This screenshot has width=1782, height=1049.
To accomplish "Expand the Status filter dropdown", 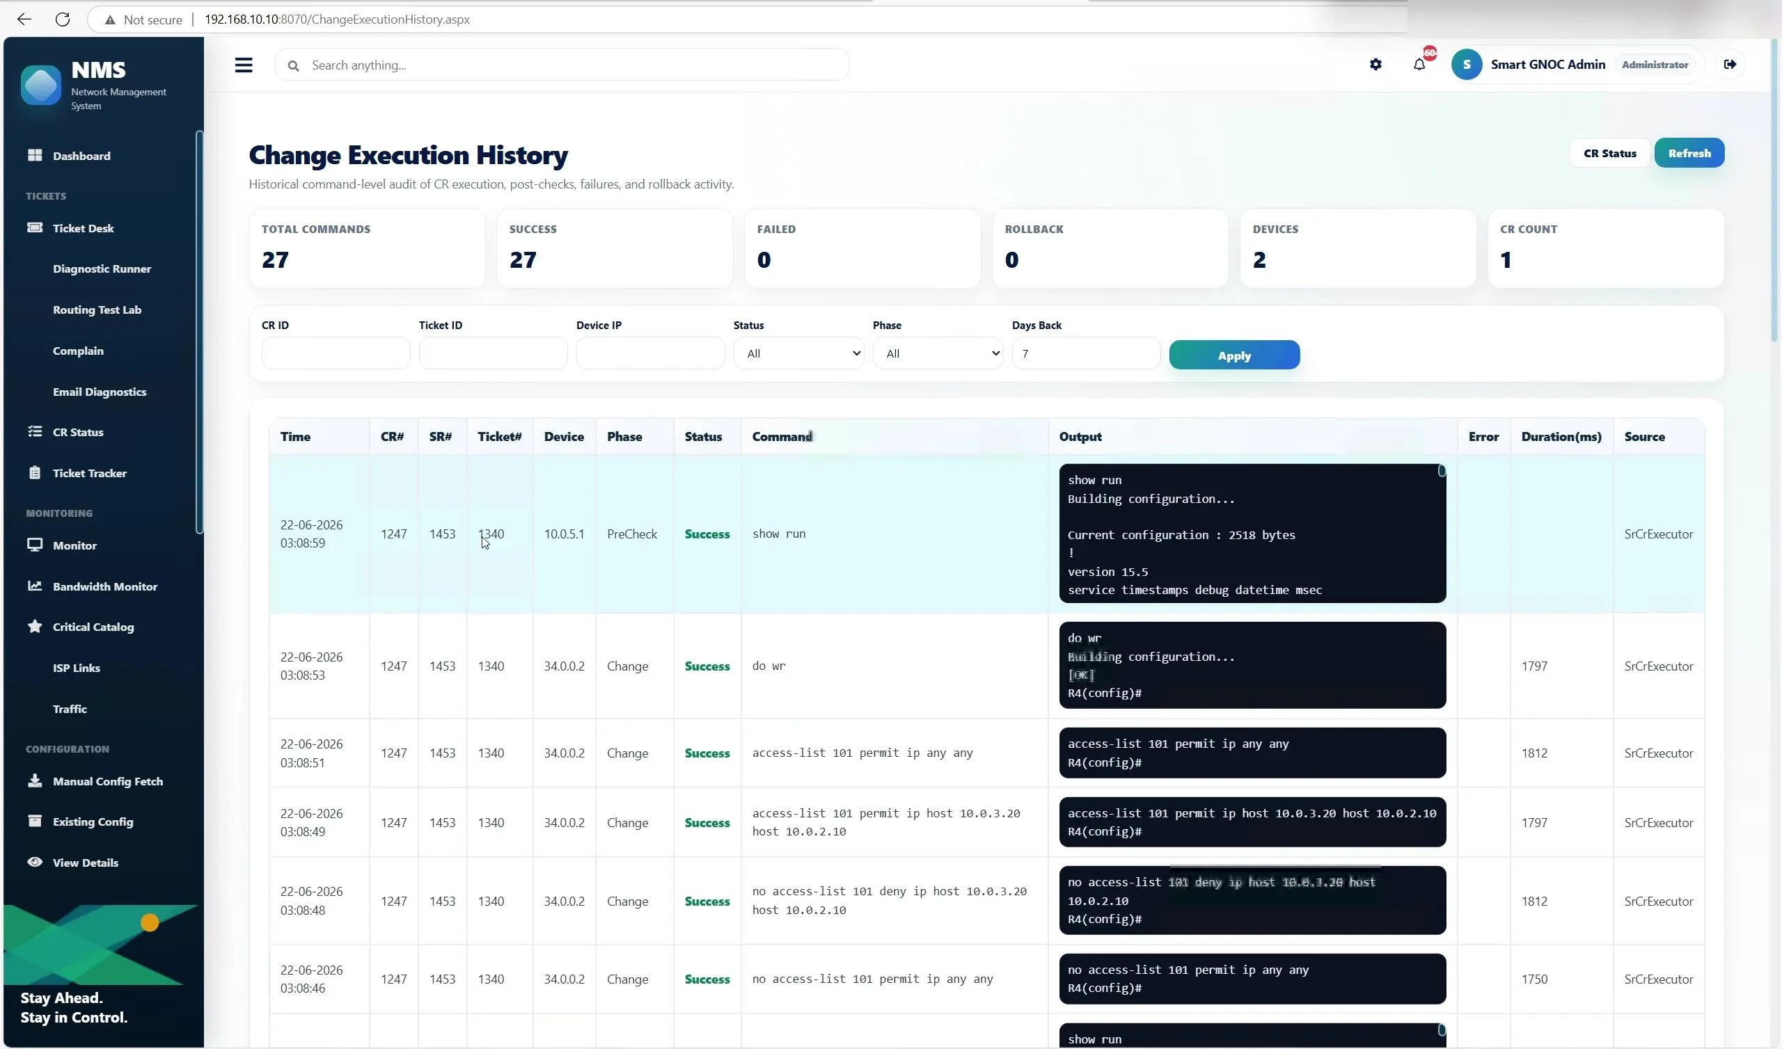I will (798, 353).
